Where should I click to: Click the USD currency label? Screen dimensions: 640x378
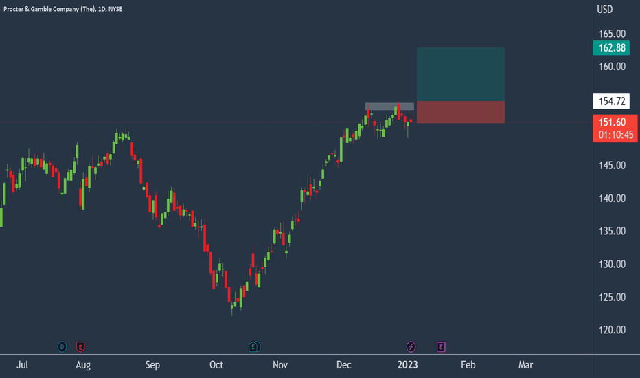pyautogui.click(x=605, y=10)
